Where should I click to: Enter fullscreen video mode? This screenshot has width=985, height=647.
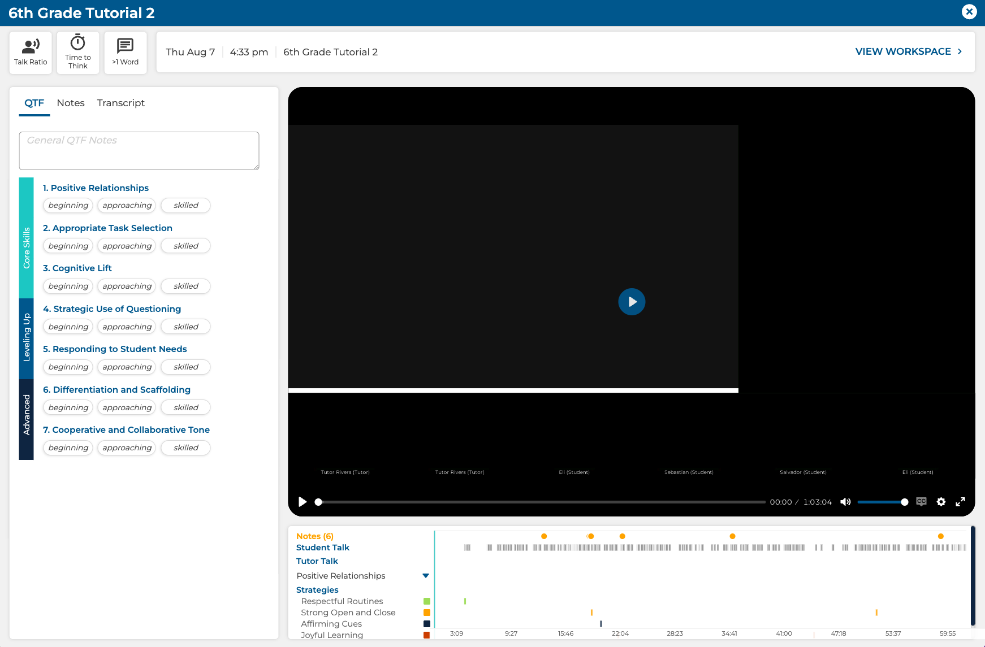point(960,502)
